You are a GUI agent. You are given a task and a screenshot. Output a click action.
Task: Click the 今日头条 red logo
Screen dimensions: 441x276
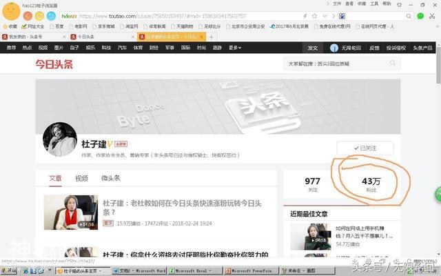[54, 64]
